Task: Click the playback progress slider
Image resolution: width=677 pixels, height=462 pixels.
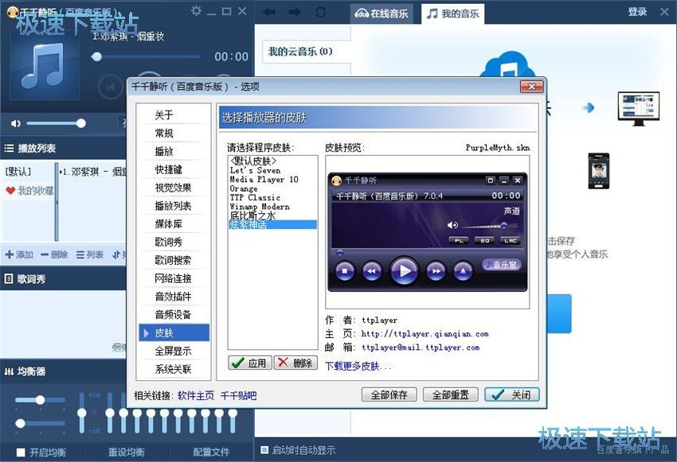Action: 146,56
